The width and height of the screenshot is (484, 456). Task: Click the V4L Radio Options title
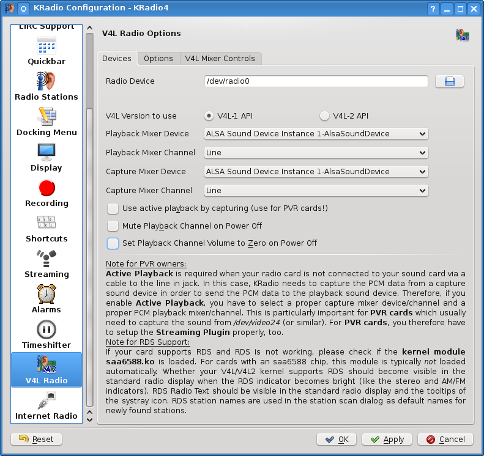[141, 33]
